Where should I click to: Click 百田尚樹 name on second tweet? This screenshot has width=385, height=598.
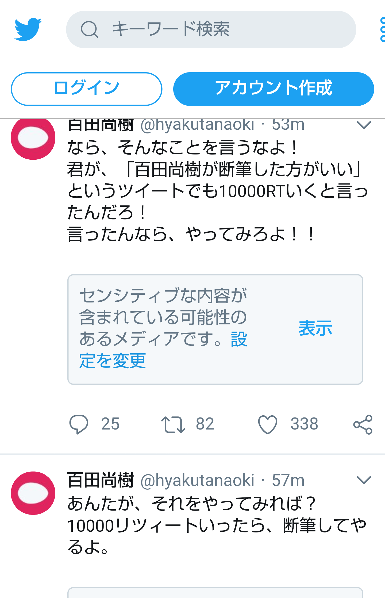(101, 480)
